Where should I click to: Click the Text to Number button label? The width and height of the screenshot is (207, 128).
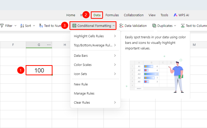[x=53, y=26]
